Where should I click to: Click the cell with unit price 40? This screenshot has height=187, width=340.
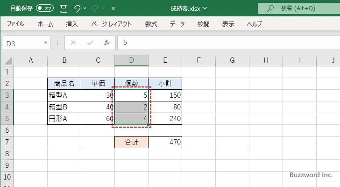point(98,107)
